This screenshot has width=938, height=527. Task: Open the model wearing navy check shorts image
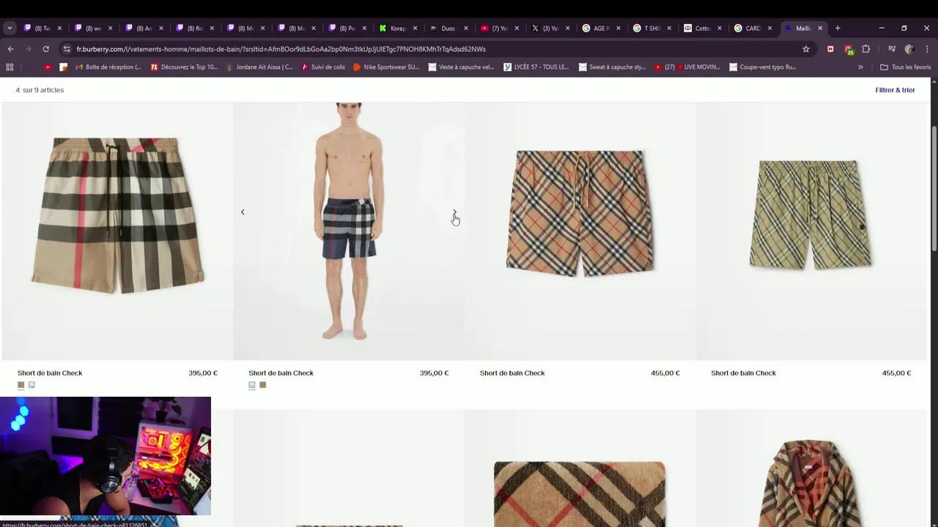pyautogui.click(x=349, y=231)
